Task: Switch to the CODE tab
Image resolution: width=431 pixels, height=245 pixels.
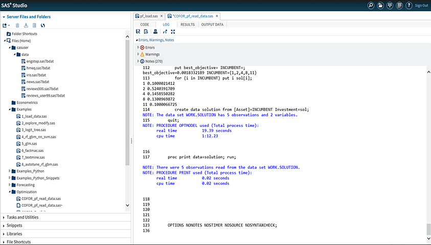Action: pos(145,25)
